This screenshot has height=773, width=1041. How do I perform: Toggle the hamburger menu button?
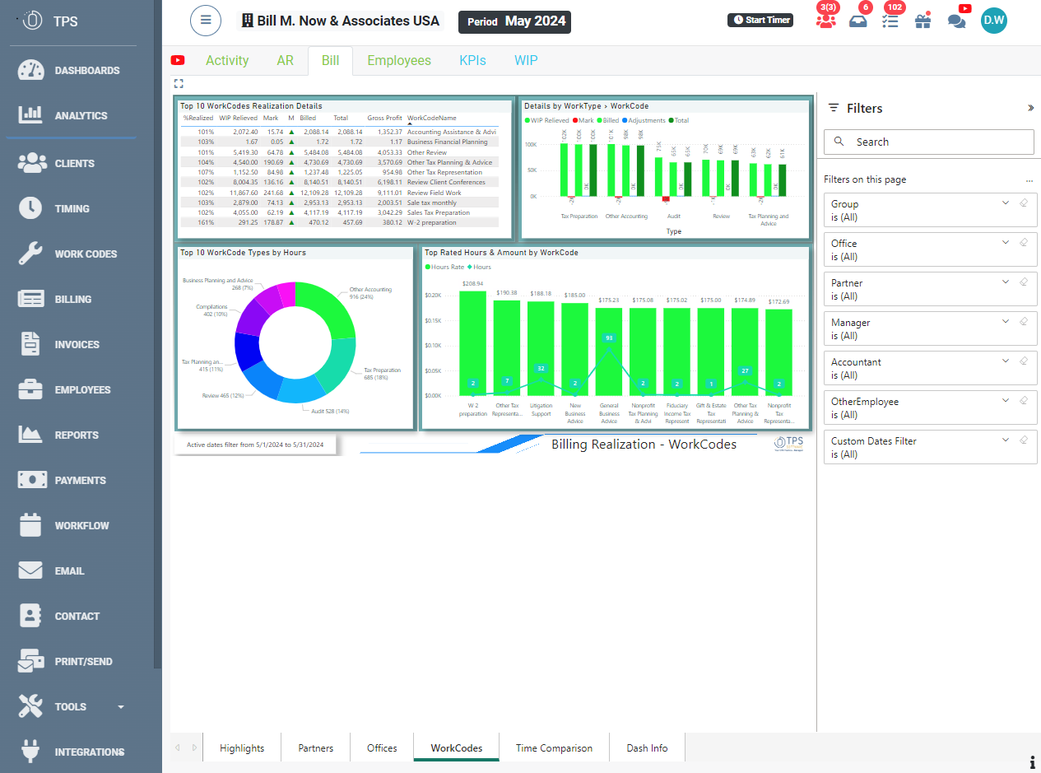[x=206, y=21]
